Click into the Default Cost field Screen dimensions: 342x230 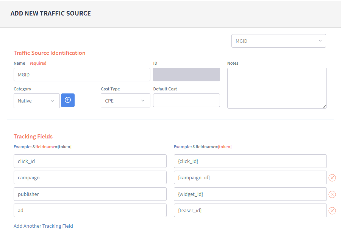186,100
